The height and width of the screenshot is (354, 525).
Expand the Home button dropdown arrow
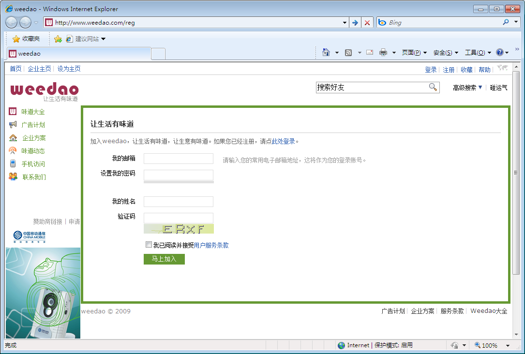[x=337, y=53]
